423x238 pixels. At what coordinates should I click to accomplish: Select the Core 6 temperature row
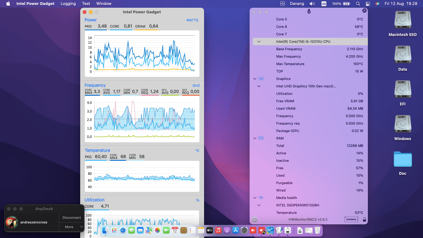pos(310,27)
